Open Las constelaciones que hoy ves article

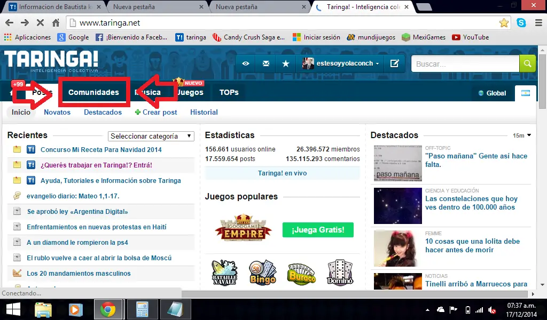click(471, 203)
